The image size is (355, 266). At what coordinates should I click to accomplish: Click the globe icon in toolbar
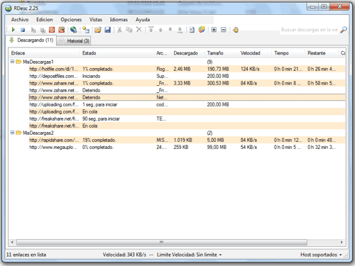[x=74, y=30]
